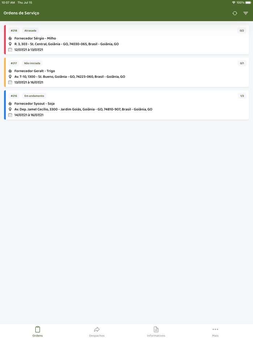Tap the Informativos document icon

[156, 329]
